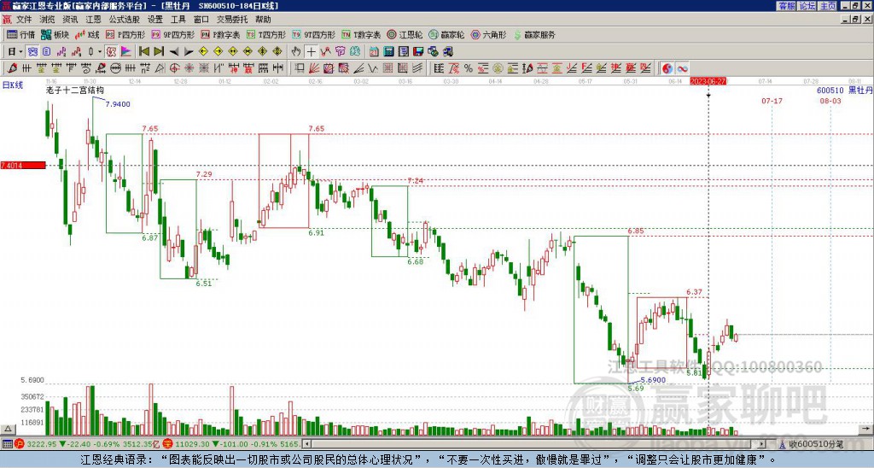Screen dimensions: 874x468
Task: Click the flag marker toolbar icon
Action: click(126, 52)
